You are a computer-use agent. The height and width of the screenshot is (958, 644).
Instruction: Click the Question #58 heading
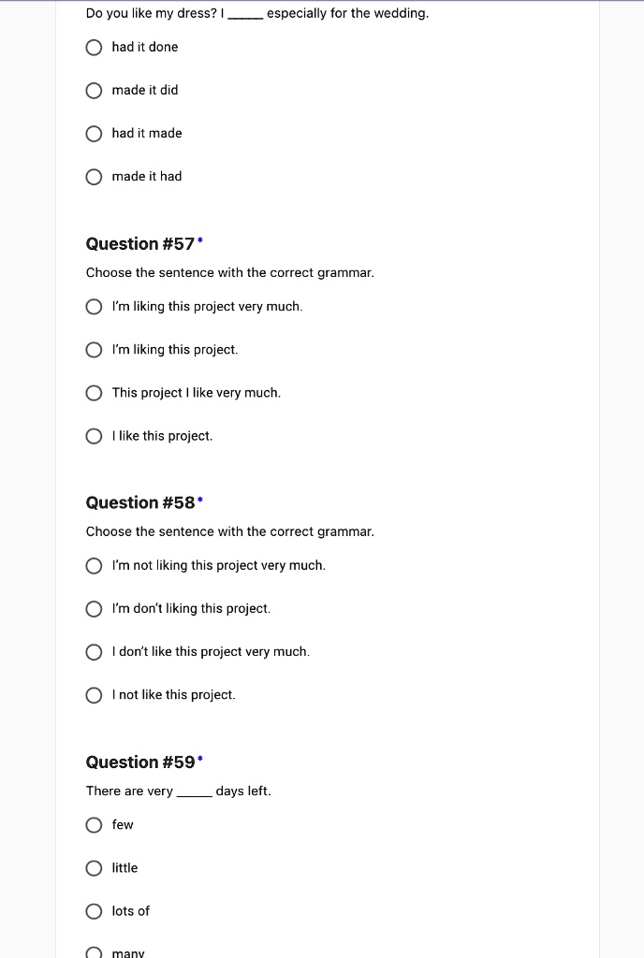(x=140, y=503)
